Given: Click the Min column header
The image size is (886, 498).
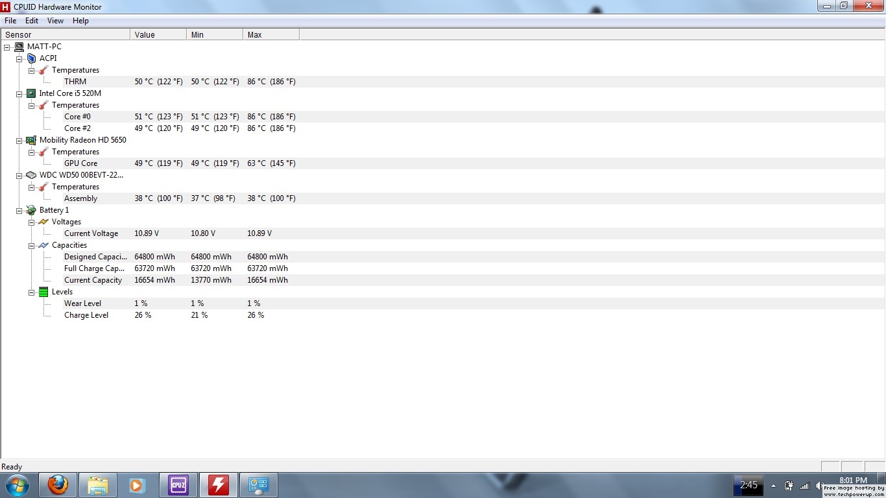Looking at the screenshot, I should [x=215, y=35].
